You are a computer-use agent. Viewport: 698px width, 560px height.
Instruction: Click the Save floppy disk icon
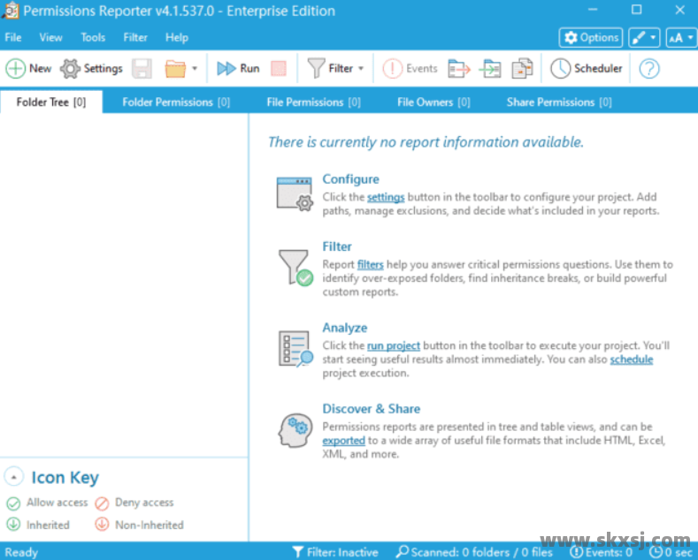[142, 68]
